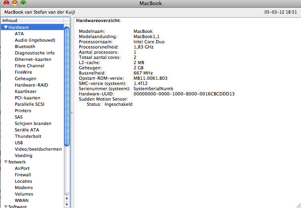
Task: Show Geheugen details in sidebar
Action: point(26,79)
